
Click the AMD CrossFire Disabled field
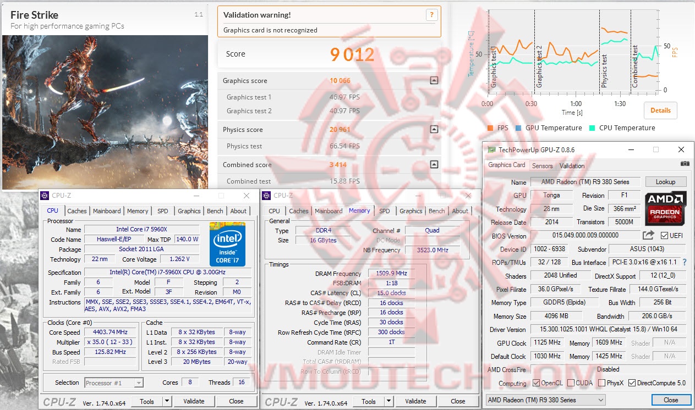pos(609,369)
